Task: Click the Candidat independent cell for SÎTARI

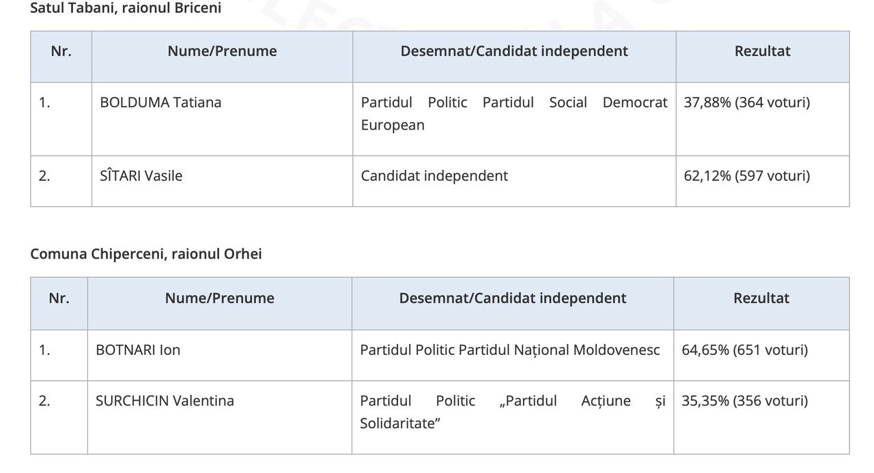Action: pyautogui.click(x=515, y=181)
